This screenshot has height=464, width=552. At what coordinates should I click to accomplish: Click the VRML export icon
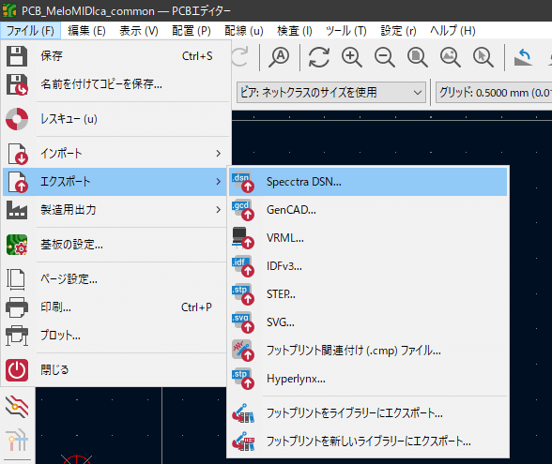[243, 238]
